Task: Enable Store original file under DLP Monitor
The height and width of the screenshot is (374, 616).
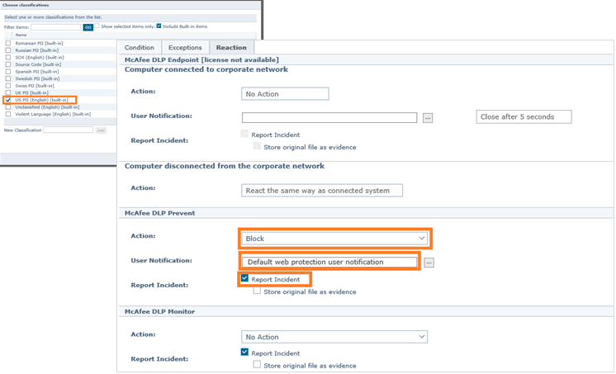Action: [258, 364]
